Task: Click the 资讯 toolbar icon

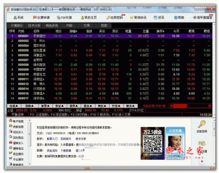Action: [x=159, y=18]
